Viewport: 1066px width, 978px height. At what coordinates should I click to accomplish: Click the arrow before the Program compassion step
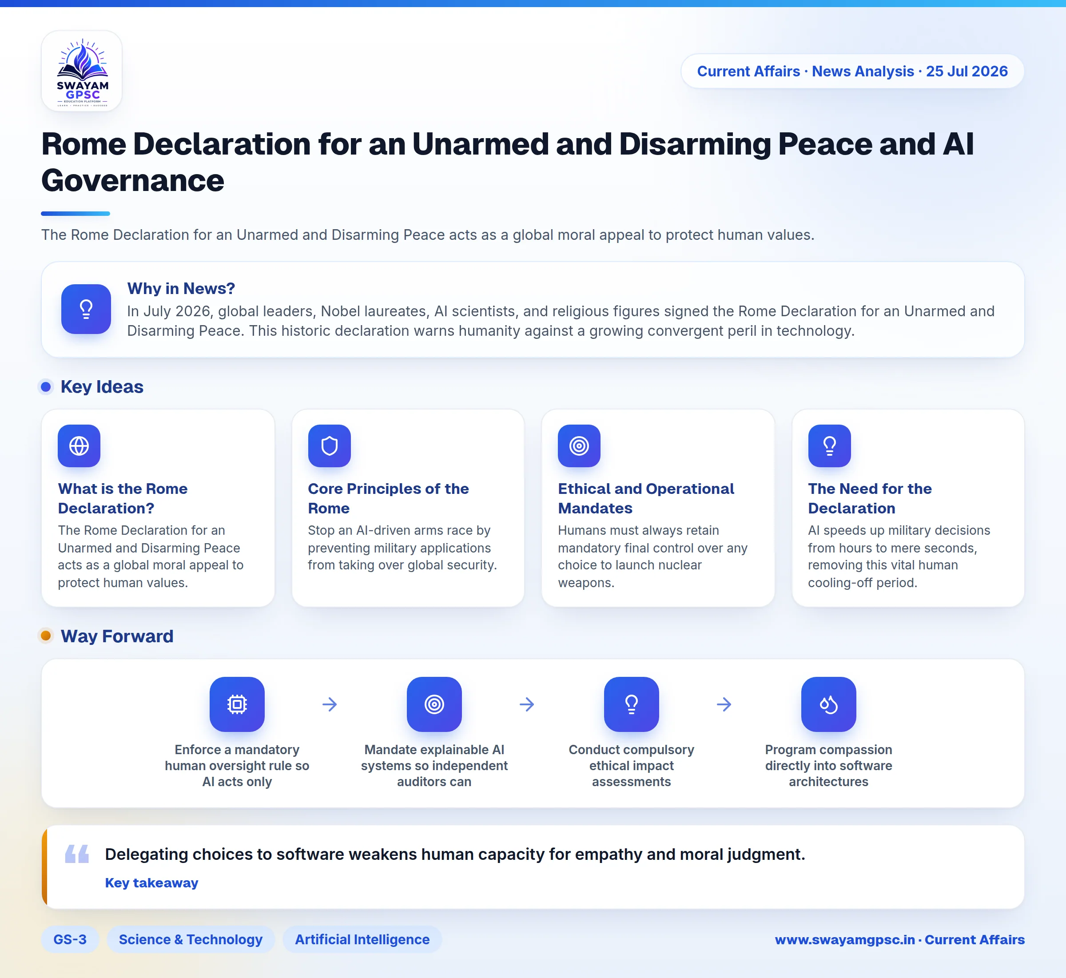pyautogui.click(x=724, y=704)
